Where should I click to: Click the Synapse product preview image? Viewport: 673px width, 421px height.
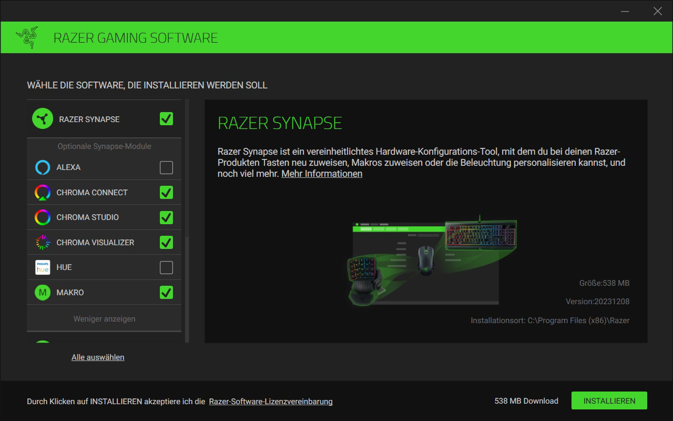point(432,260)
